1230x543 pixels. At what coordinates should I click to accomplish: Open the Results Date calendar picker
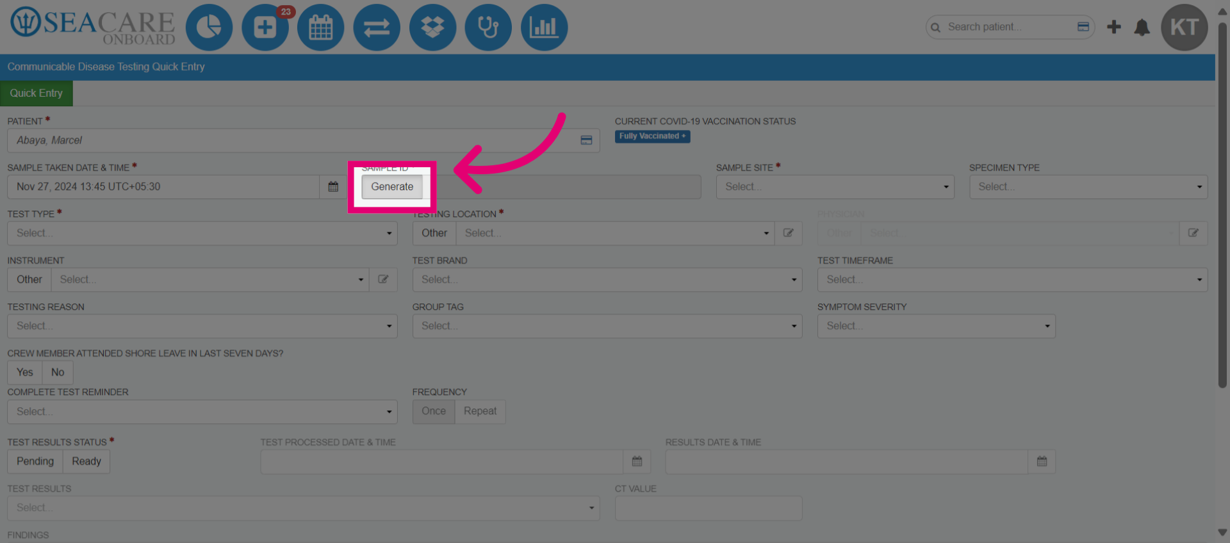click(x=1042, y=462)
